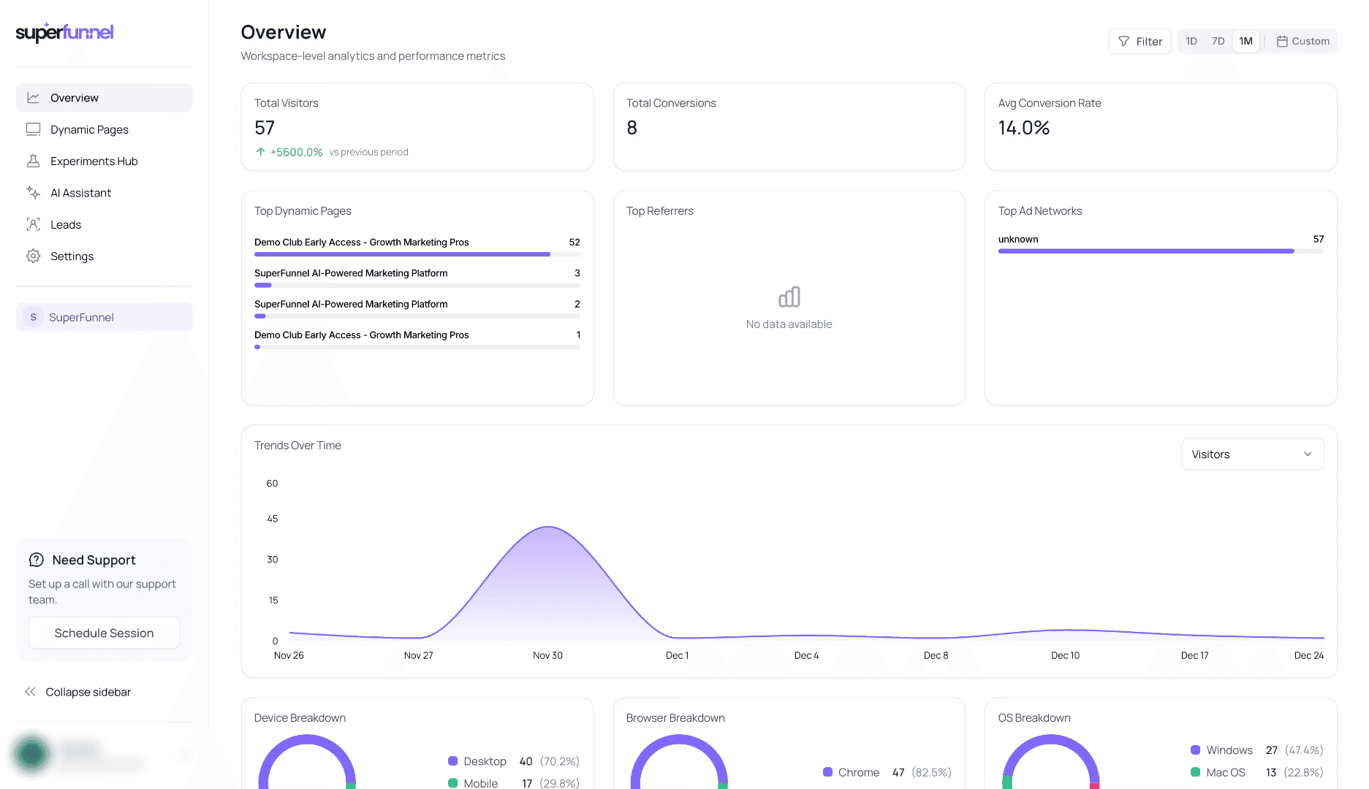Screen dimensions: 1369x789
Task: Click the green Mobile legend swatch
Action: pyautogui.click(x=452, y=783)
